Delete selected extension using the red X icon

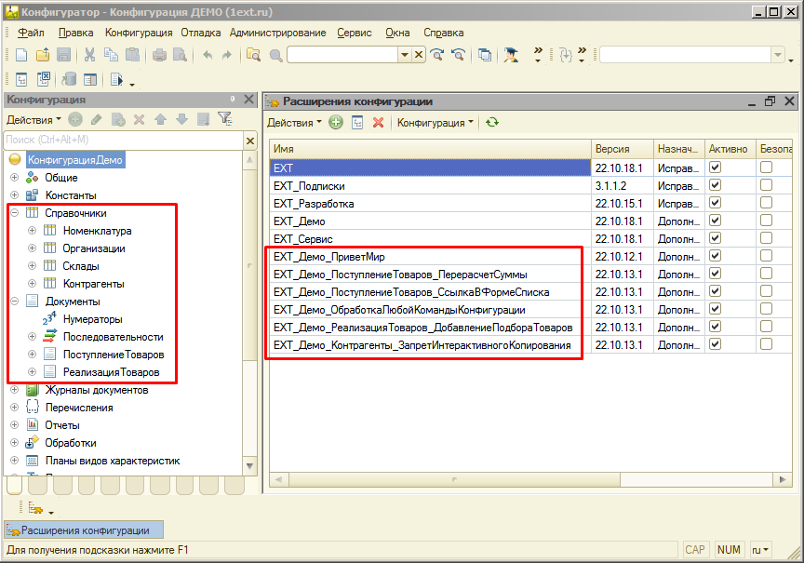[x=377, y=122]
